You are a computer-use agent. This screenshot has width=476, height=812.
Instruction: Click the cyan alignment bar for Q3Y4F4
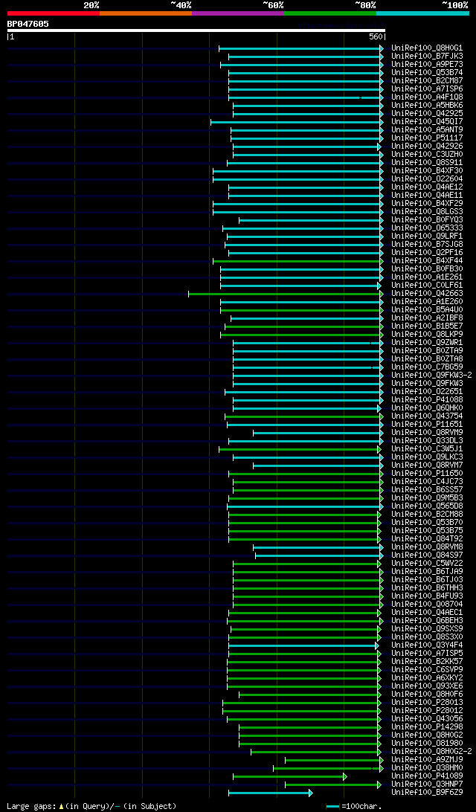[x=303, y=645]
